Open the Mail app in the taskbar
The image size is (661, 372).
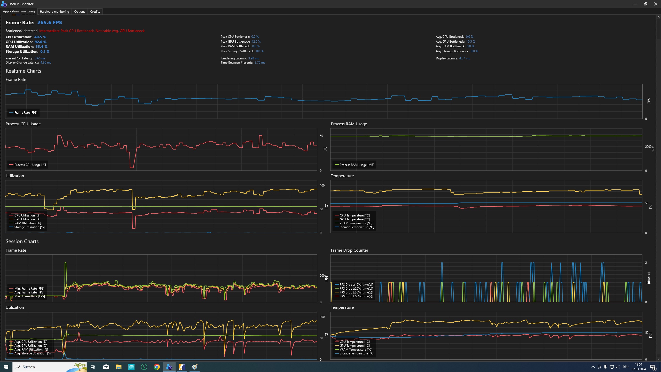click(x=106, y=367)
